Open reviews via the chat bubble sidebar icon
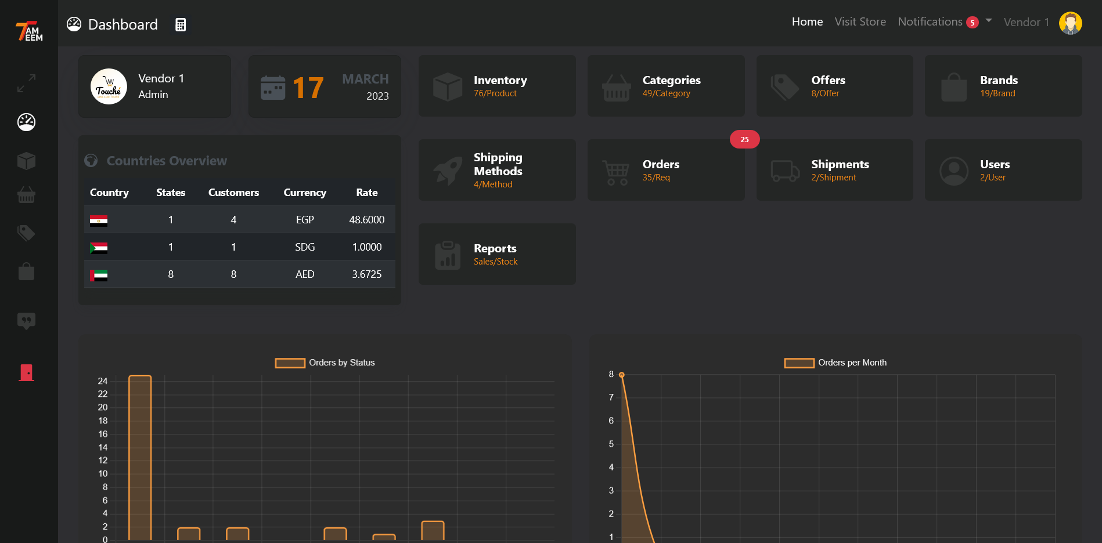The height and width of the screenshot is (543, 1102). pyautogui.click(x=26, y=321)
